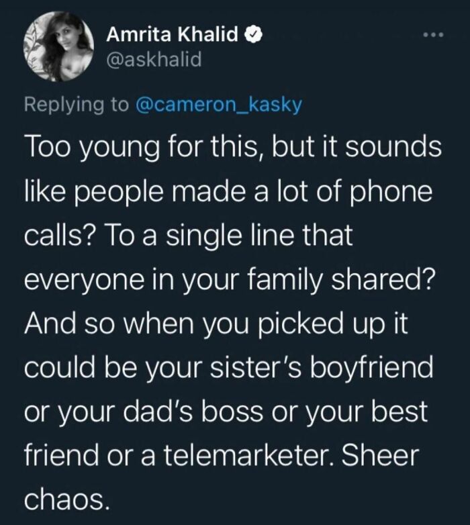The width and height of the screenshot is (470, 525).
Task: Open the @askhalid handle
Action: click(x=154, y=59)
